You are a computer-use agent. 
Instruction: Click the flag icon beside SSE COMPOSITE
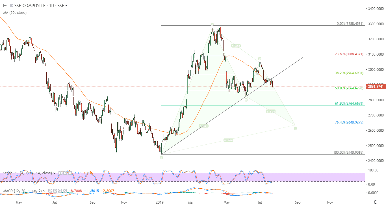12,5
